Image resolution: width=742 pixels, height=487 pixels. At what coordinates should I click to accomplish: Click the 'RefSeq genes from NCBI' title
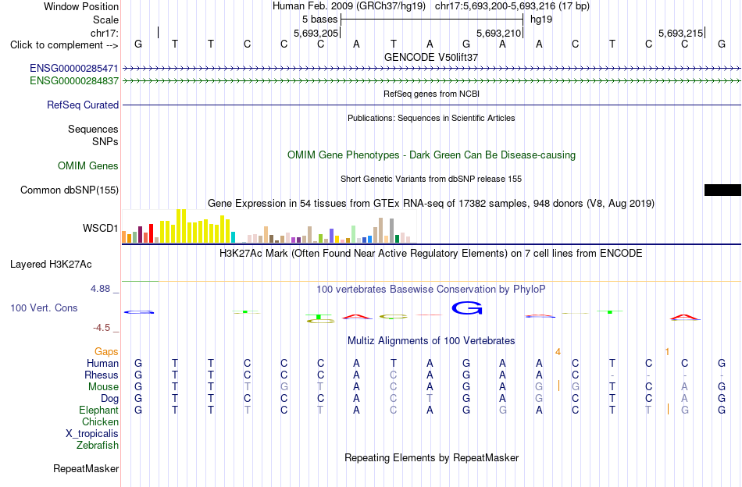432,94
